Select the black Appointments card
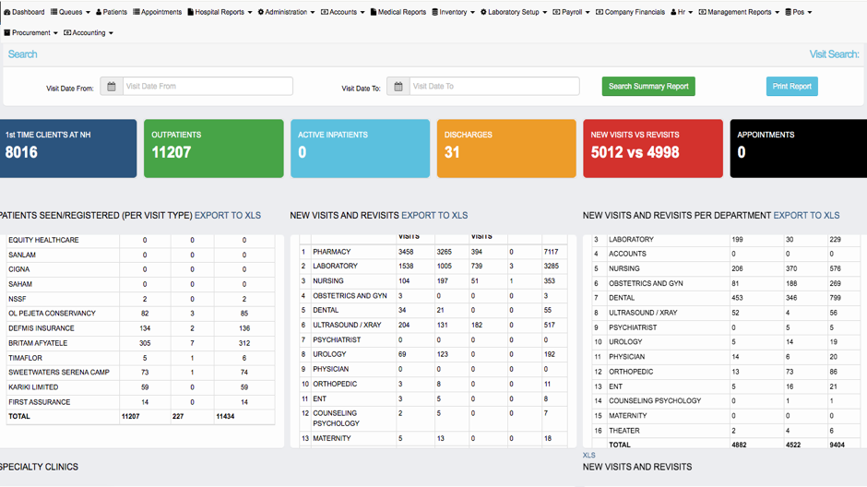 tap(799, 148)
